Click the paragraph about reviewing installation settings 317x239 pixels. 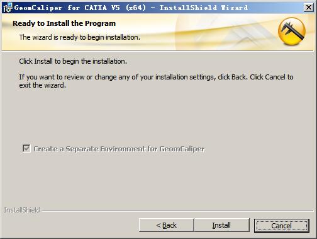pos(156,81)
